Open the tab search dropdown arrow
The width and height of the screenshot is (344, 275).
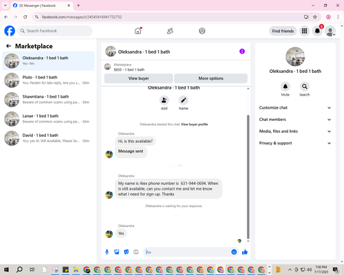point(6,5)
